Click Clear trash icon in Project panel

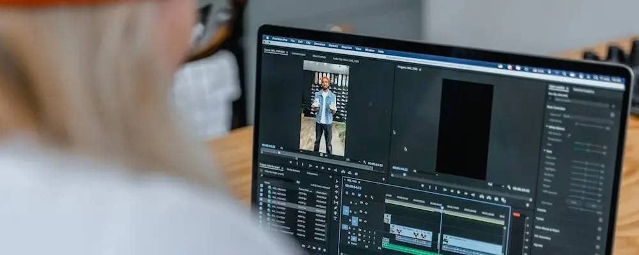(325, 250)
